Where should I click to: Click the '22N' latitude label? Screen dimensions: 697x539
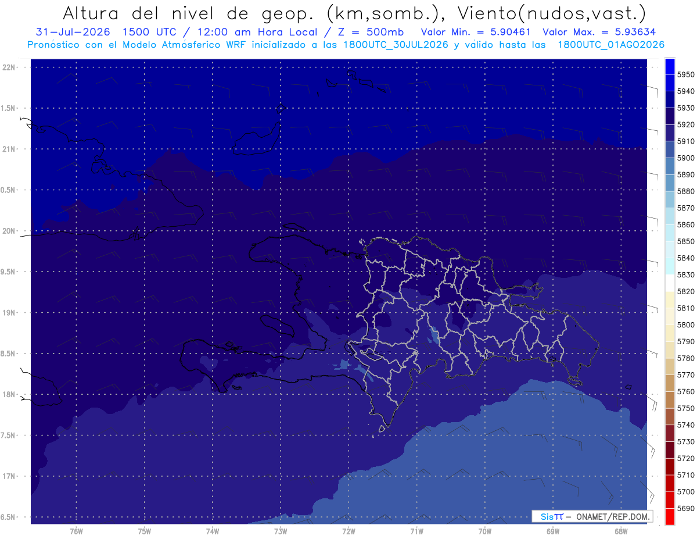coord(10,67)
